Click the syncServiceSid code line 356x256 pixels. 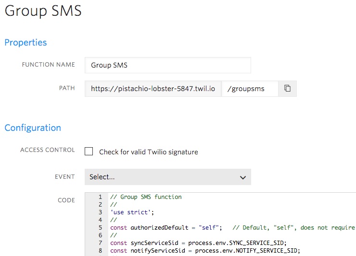click(198, 243)
